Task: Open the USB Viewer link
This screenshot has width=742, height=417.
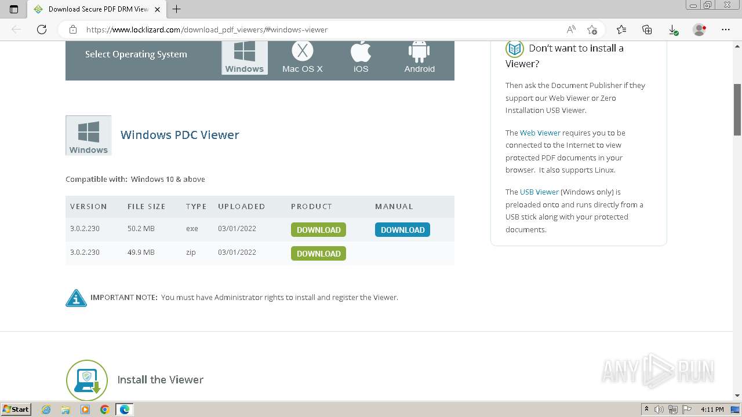Action: 539,192
